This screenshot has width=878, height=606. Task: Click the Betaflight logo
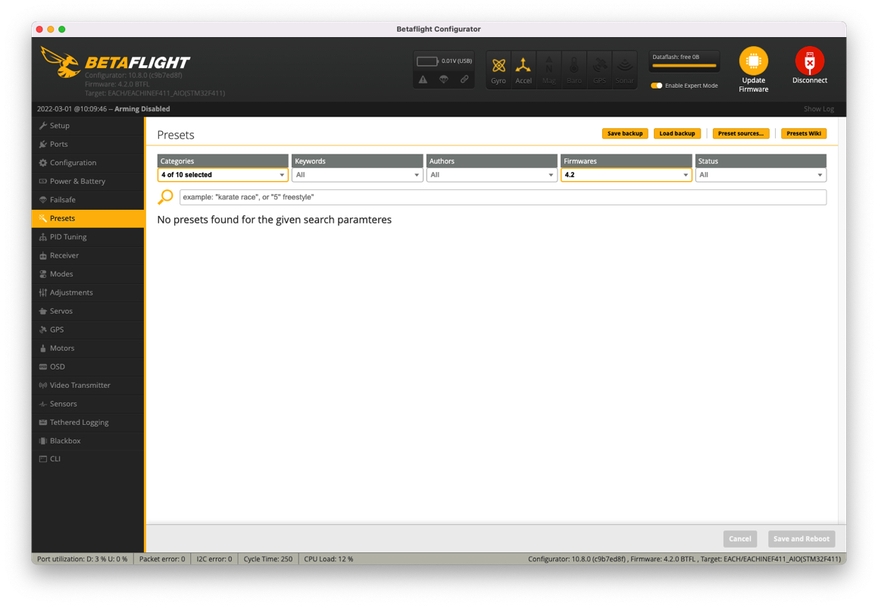(x=115, y=62)
